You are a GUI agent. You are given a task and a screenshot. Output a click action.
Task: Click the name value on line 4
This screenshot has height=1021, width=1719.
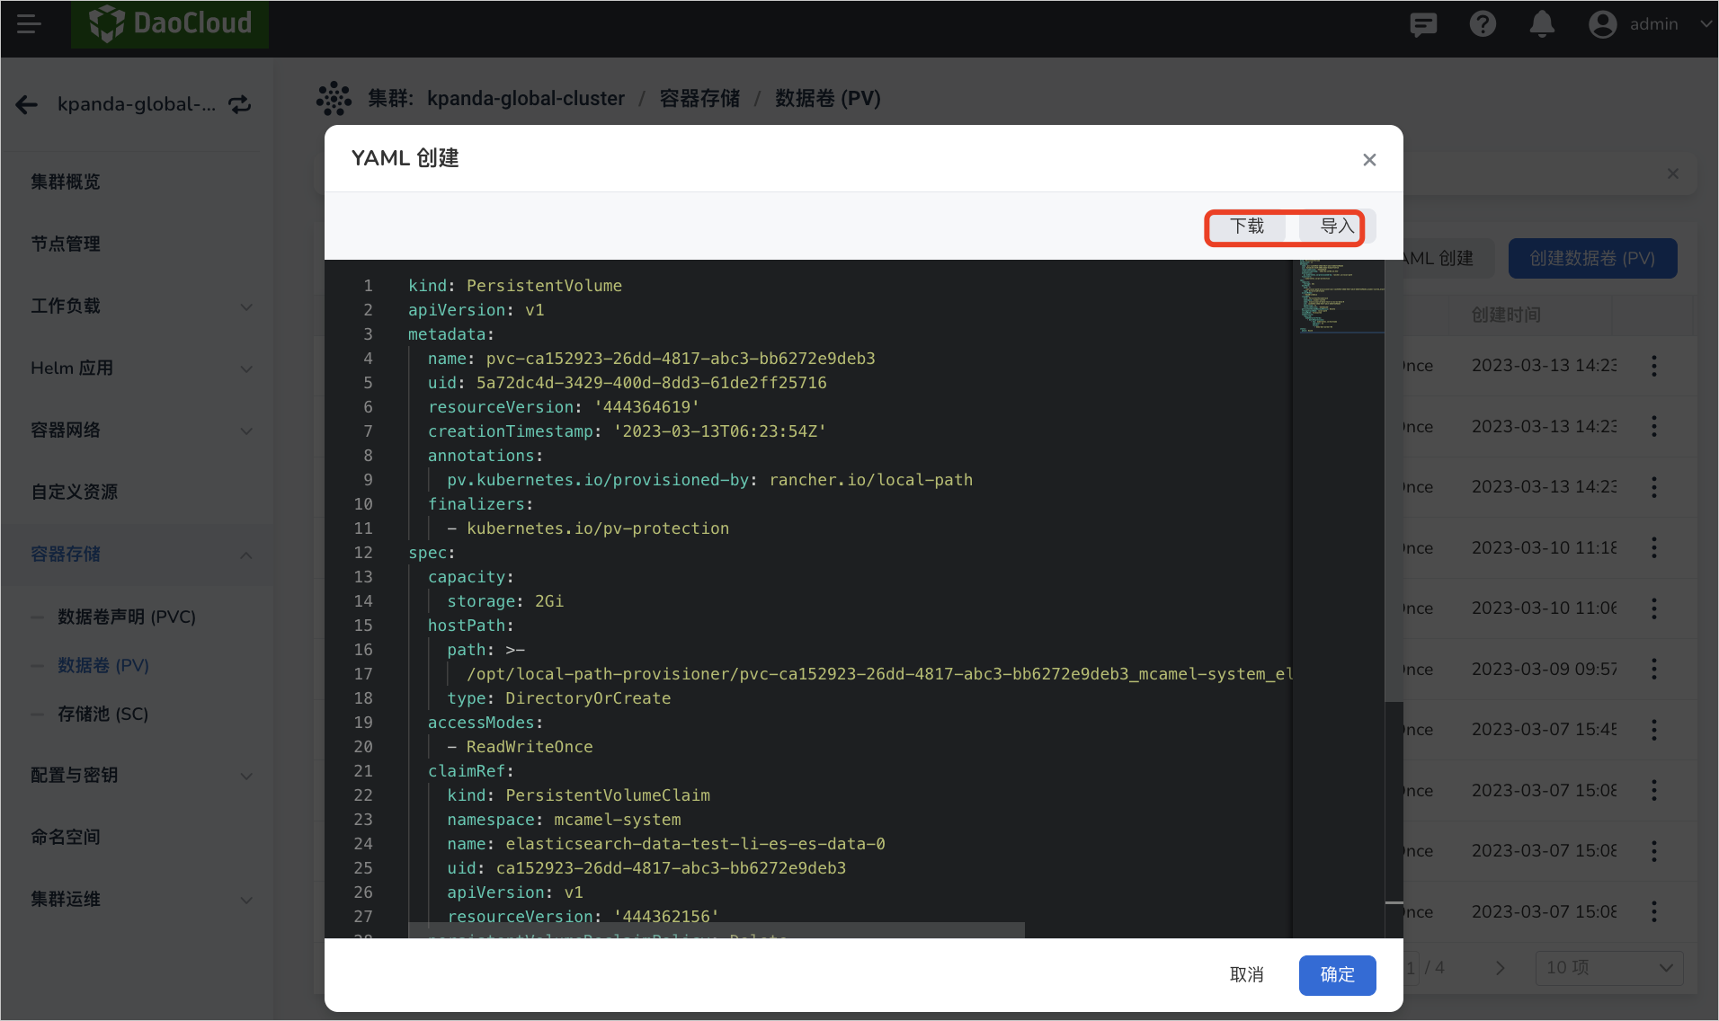click(681, 359)
